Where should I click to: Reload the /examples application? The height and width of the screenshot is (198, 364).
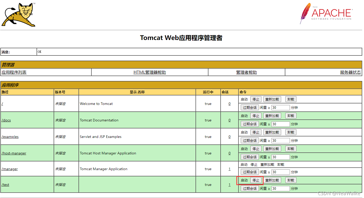[x=272, y=132]
